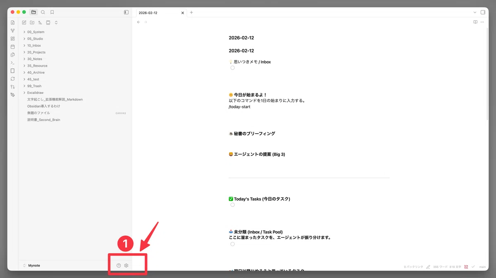The width and height of the screenshot is (496, 278).
Task: Click the main branch status label
Action: [x=482, y=267]
